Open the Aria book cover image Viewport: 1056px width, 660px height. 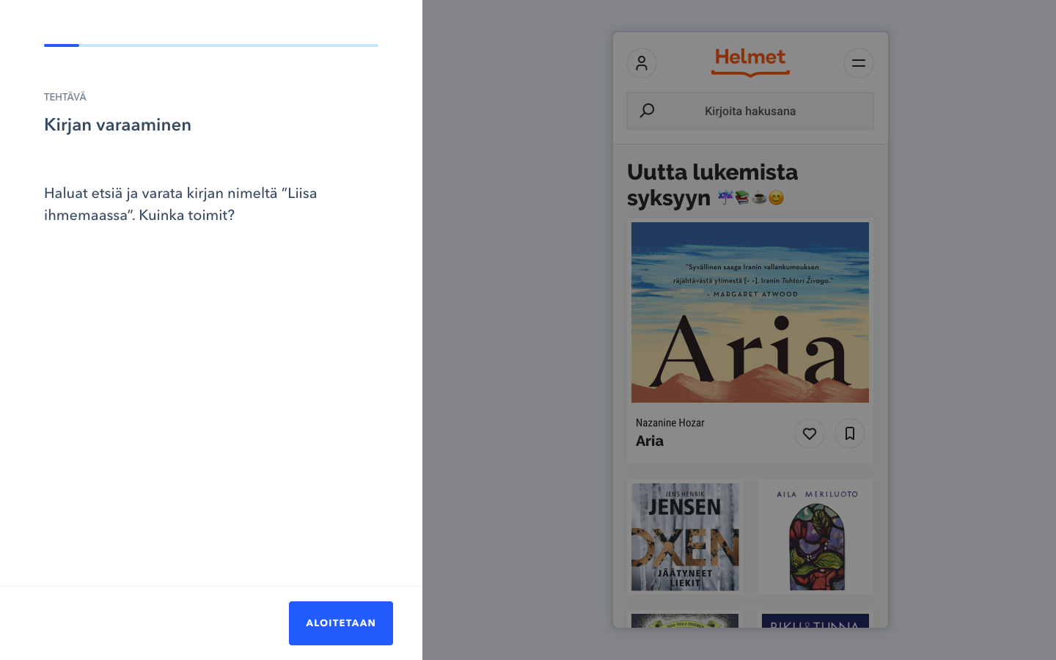[750, 312]
